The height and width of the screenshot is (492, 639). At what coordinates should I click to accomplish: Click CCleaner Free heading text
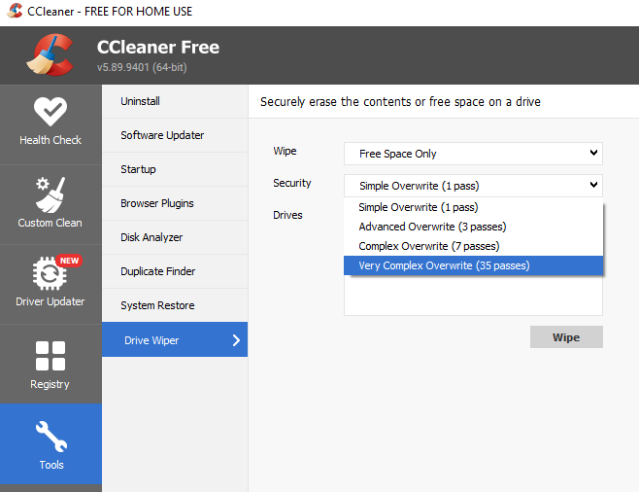(x=158, y=48)
